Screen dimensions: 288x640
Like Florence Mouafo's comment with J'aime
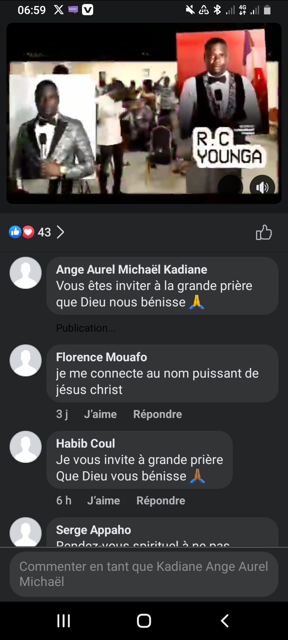click(x=100, y=414)
